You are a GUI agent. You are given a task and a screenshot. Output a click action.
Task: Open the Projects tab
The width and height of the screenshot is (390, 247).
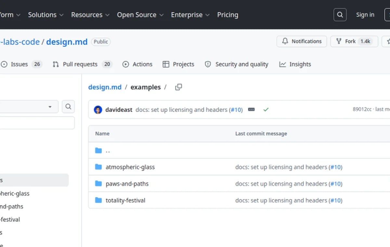pyautogui.click(x=178, y=64)
